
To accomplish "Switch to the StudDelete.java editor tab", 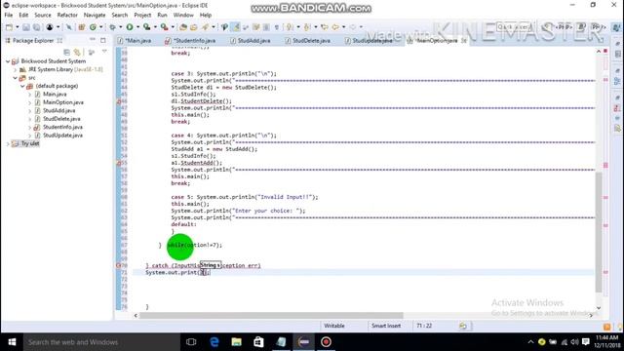I will tap(311, 41).
